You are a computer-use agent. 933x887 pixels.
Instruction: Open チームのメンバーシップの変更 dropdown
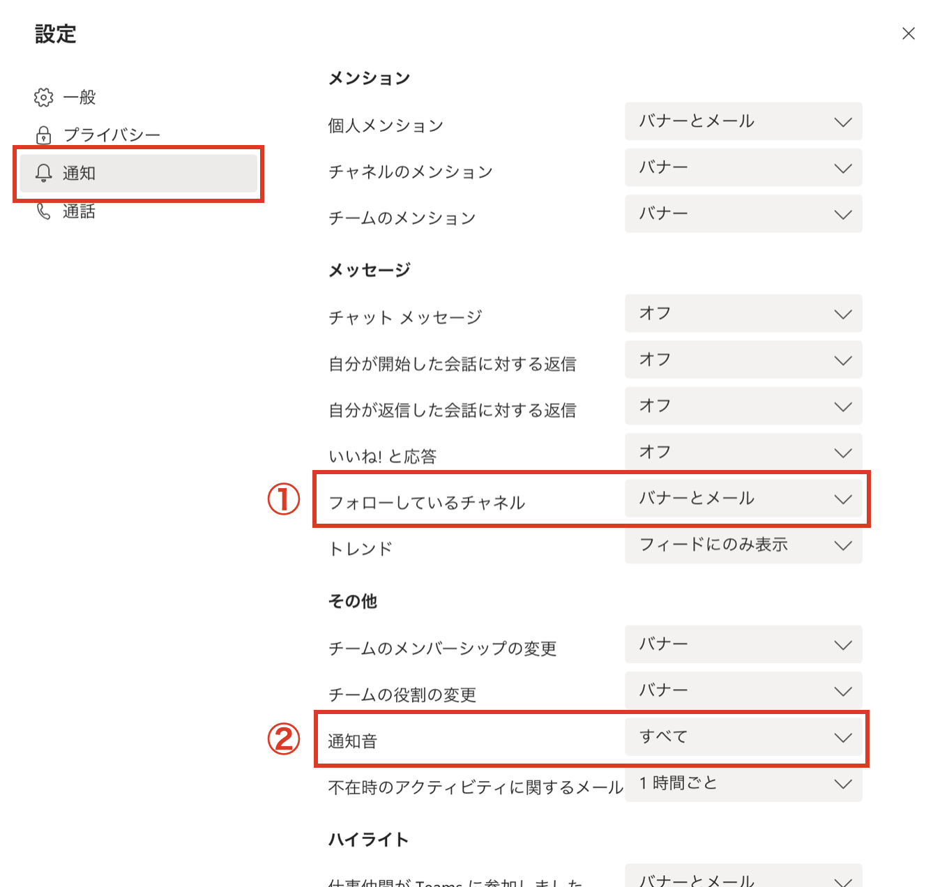pyautogui.click(x=743, y=644)
